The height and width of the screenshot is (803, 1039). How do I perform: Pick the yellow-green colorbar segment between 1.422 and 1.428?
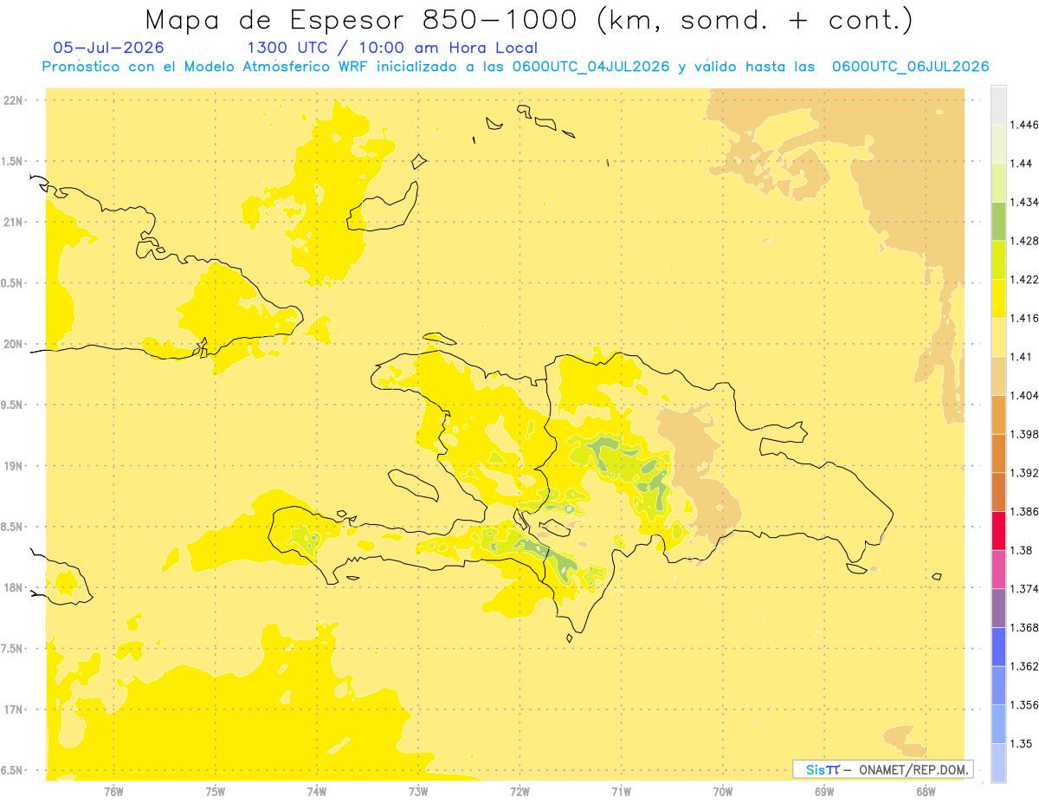(998, 260)
